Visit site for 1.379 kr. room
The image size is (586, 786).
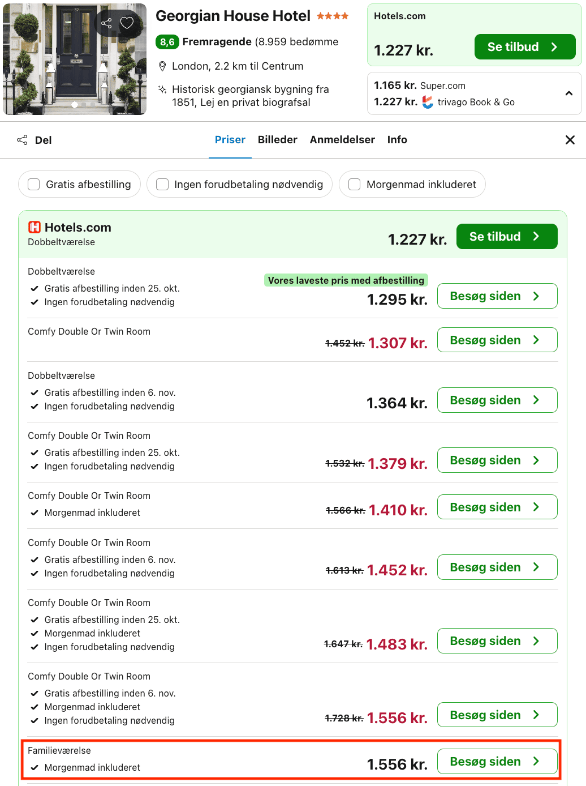pos(497,460)
